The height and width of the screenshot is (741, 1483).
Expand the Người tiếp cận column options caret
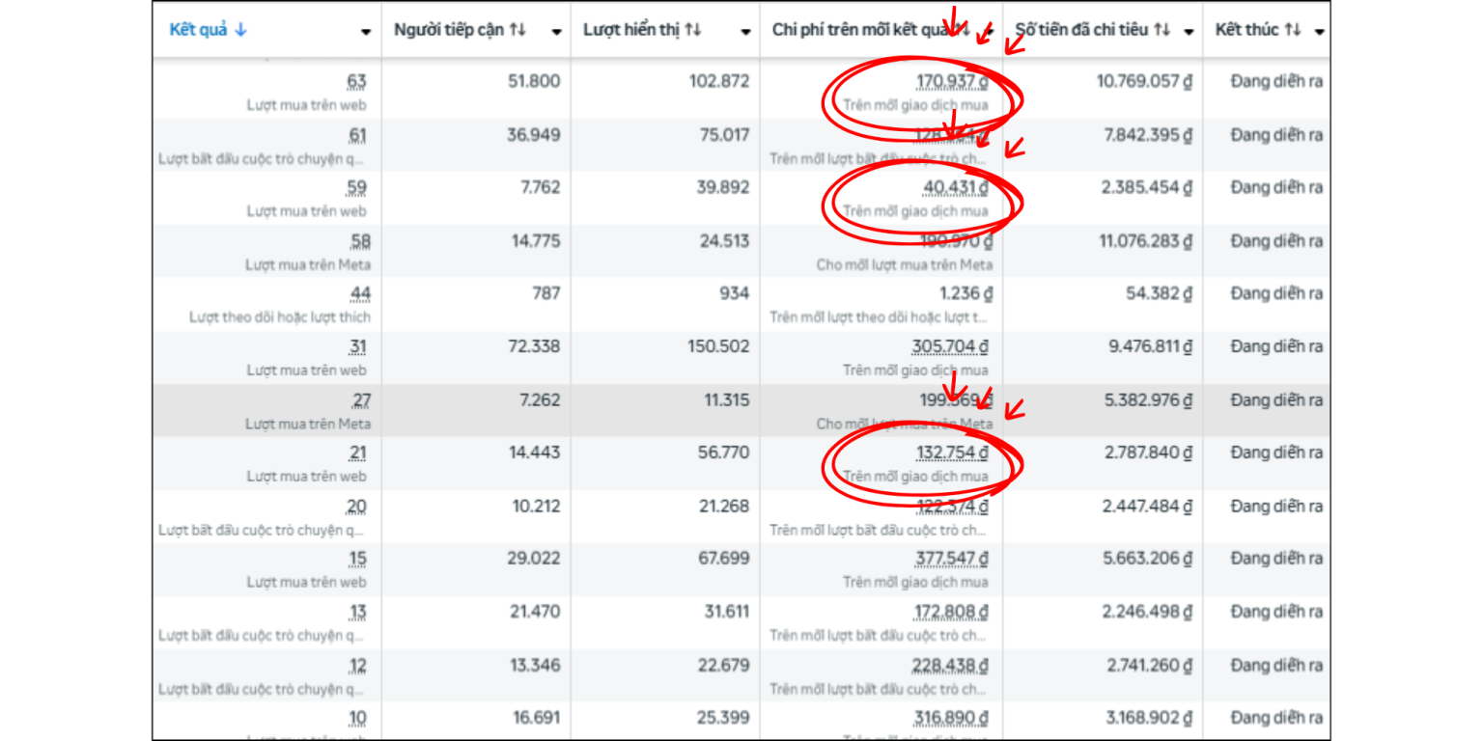tap(556, 32)
